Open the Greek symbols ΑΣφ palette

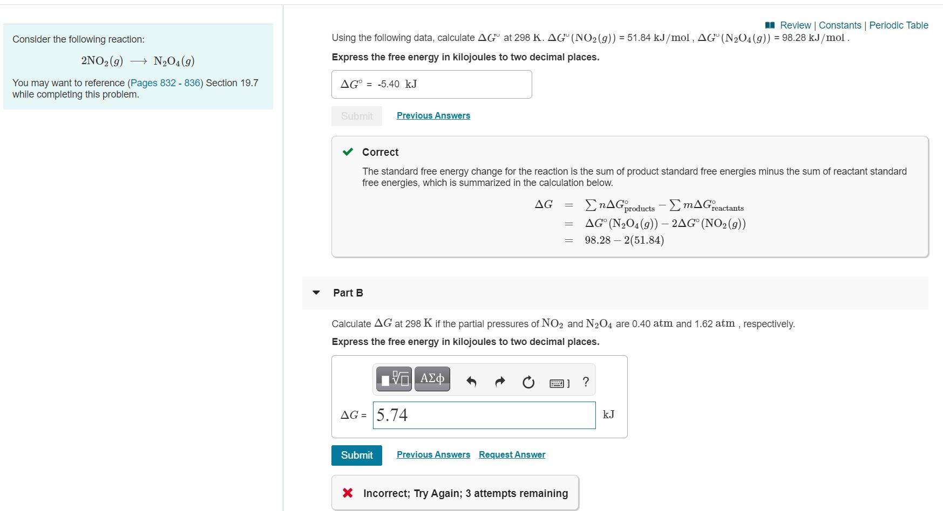[x=431, y=379]
